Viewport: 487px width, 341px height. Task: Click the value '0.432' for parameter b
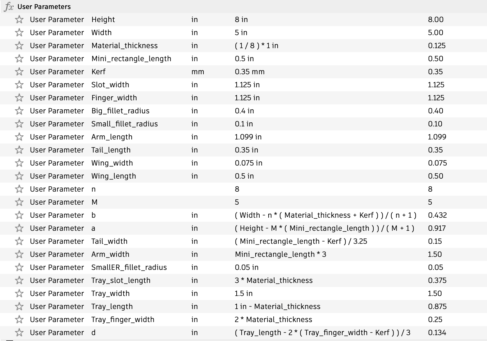click(x=437, y=215)
